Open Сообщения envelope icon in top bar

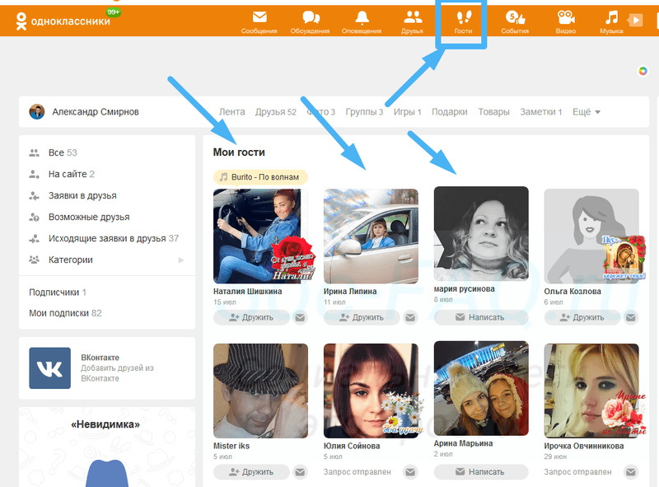[259, 17]
